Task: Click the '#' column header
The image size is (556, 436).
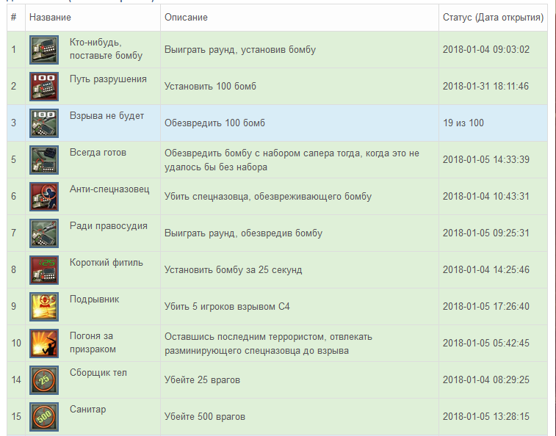Action: coord(14,17)
